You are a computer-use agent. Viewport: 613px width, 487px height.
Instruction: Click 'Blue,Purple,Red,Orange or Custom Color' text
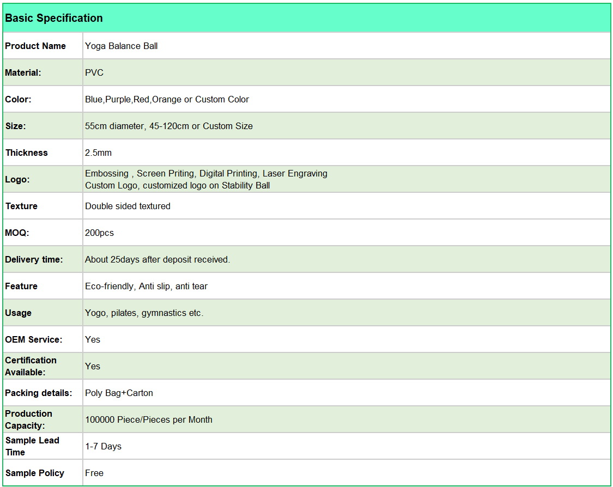pyautogui.click(x=167, y=99)
